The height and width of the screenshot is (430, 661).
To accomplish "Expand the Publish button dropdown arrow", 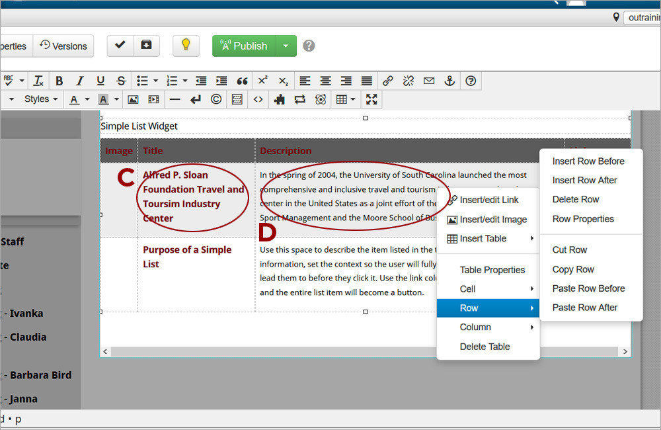I will point(286,46).
